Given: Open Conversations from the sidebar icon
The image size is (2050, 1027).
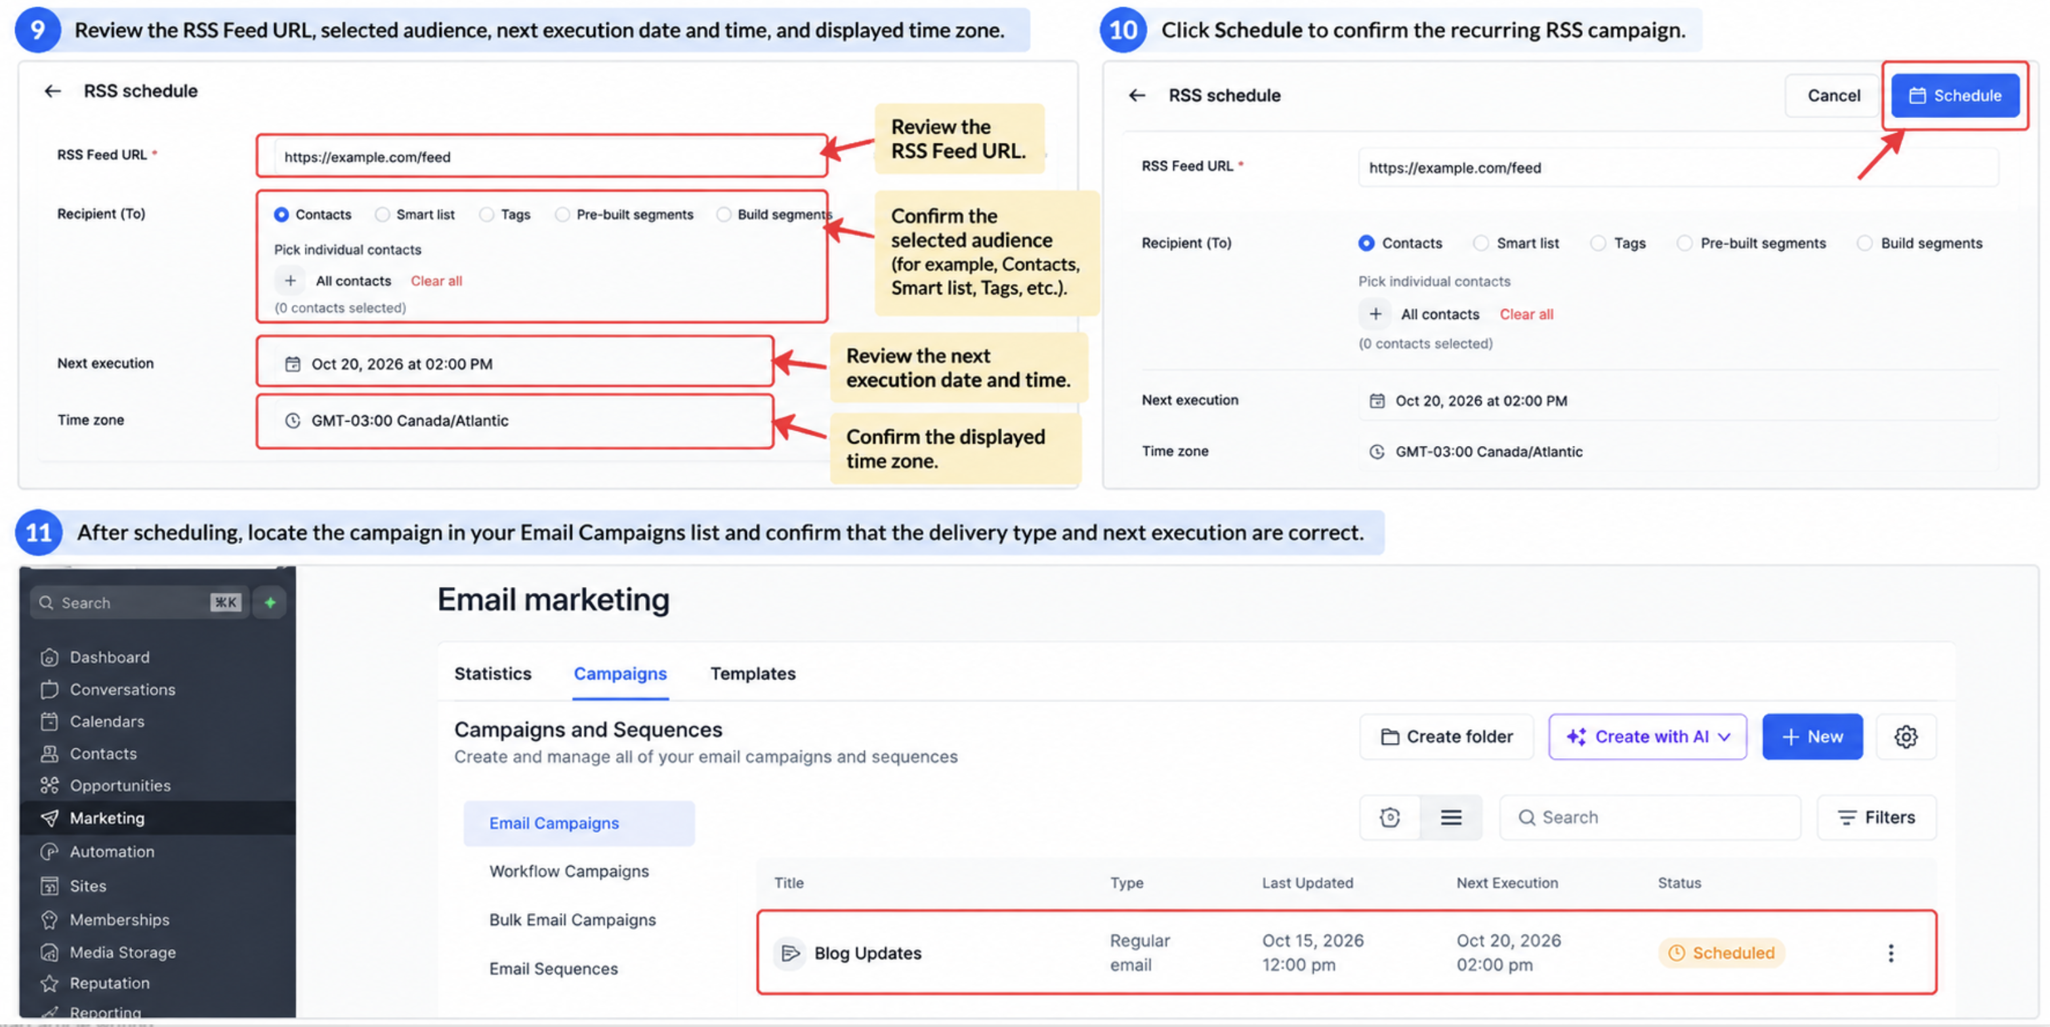Looking at the screenshot, I should 49,689.
